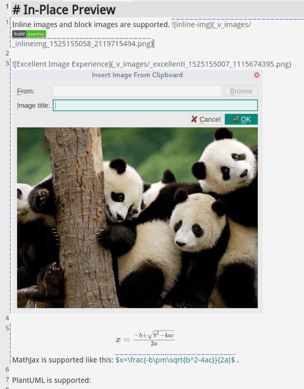
Task: Click the Browse button
Action: coord(241,91)
